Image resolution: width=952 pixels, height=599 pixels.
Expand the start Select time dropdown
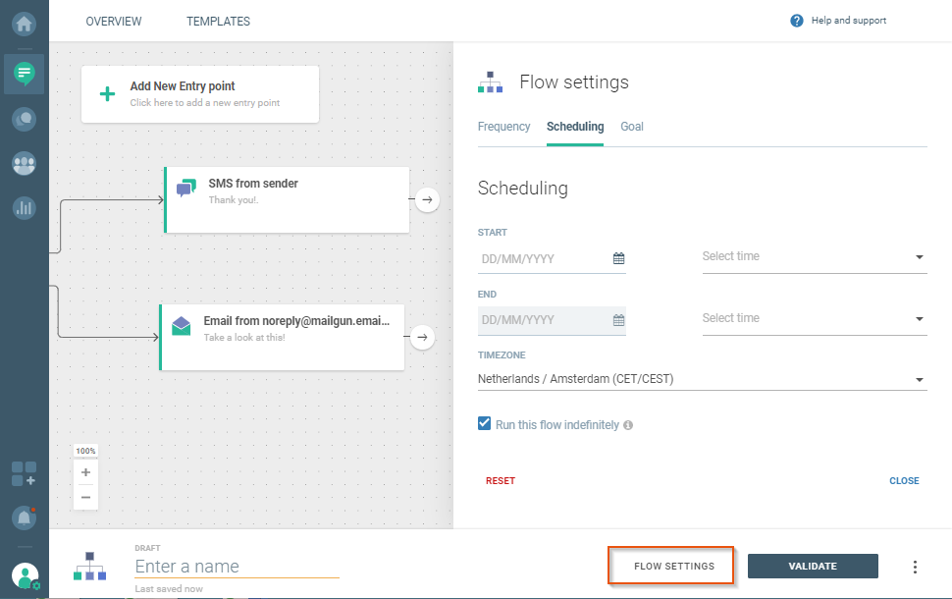[814, 257]
